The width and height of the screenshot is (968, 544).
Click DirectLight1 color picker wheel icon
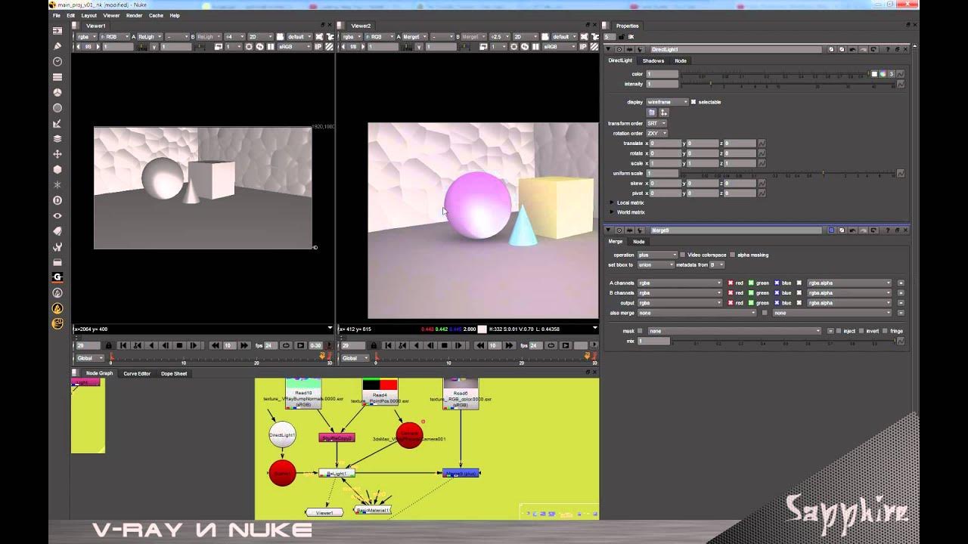tap(883, 74)
